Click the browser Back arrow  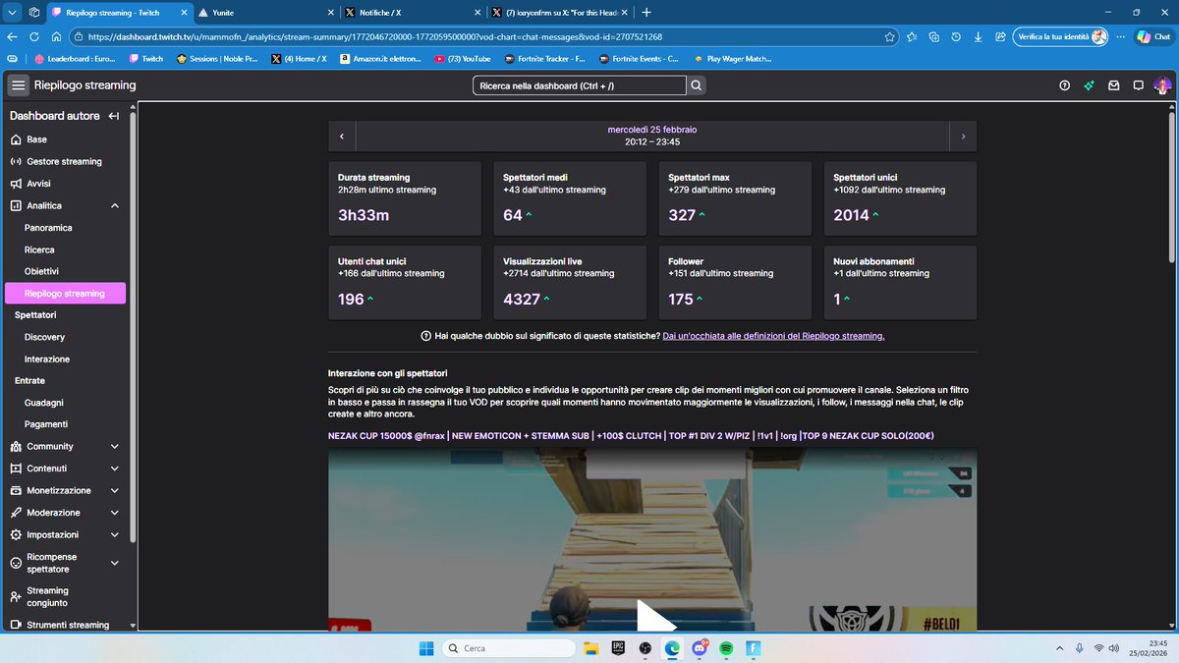(12, 36)
